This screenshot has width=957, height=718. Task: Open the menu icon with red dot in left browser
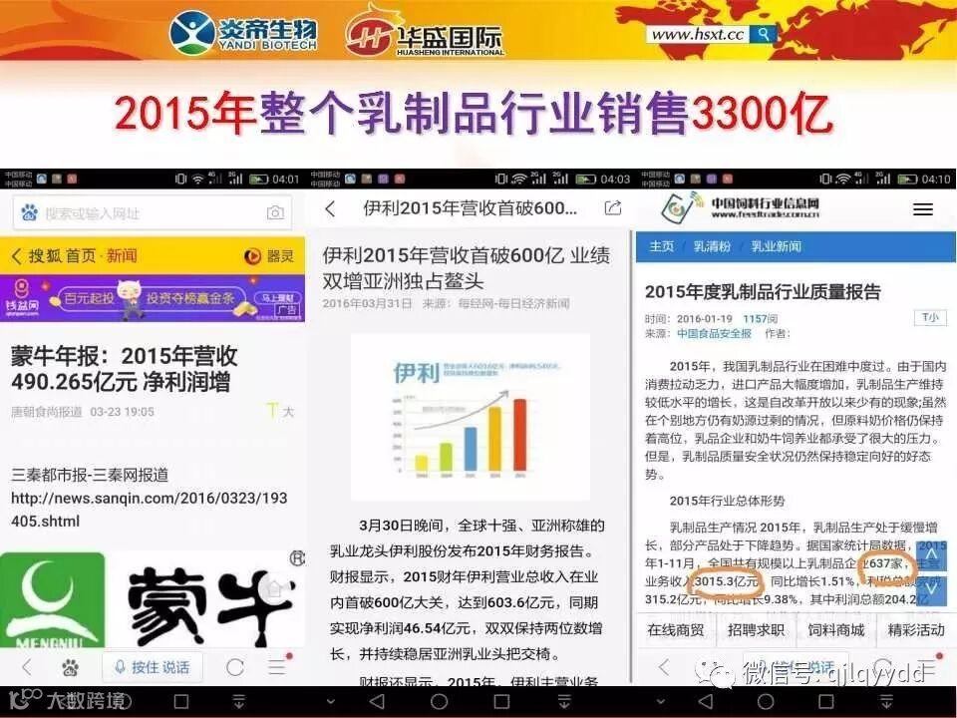point(278,665)
